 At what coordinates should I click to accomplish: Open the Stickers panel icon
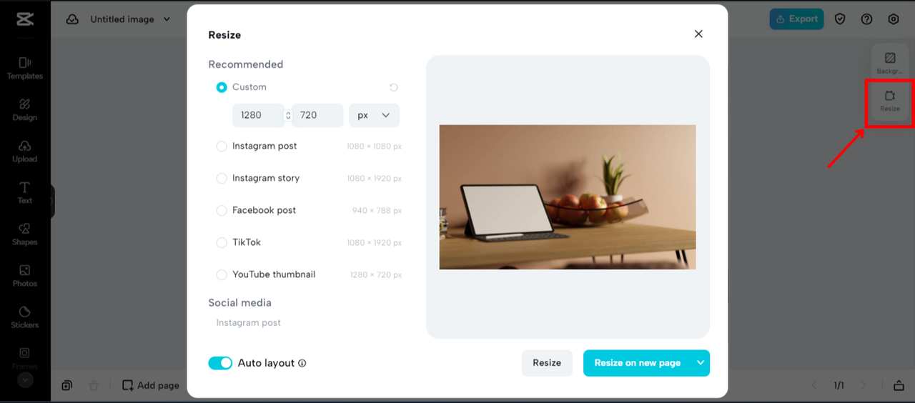point(24,317)
